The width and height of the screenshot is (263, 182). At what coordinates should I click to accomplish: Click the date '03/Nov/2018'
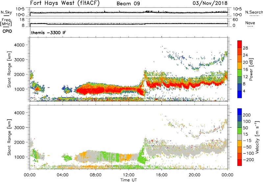pos(210,3)
